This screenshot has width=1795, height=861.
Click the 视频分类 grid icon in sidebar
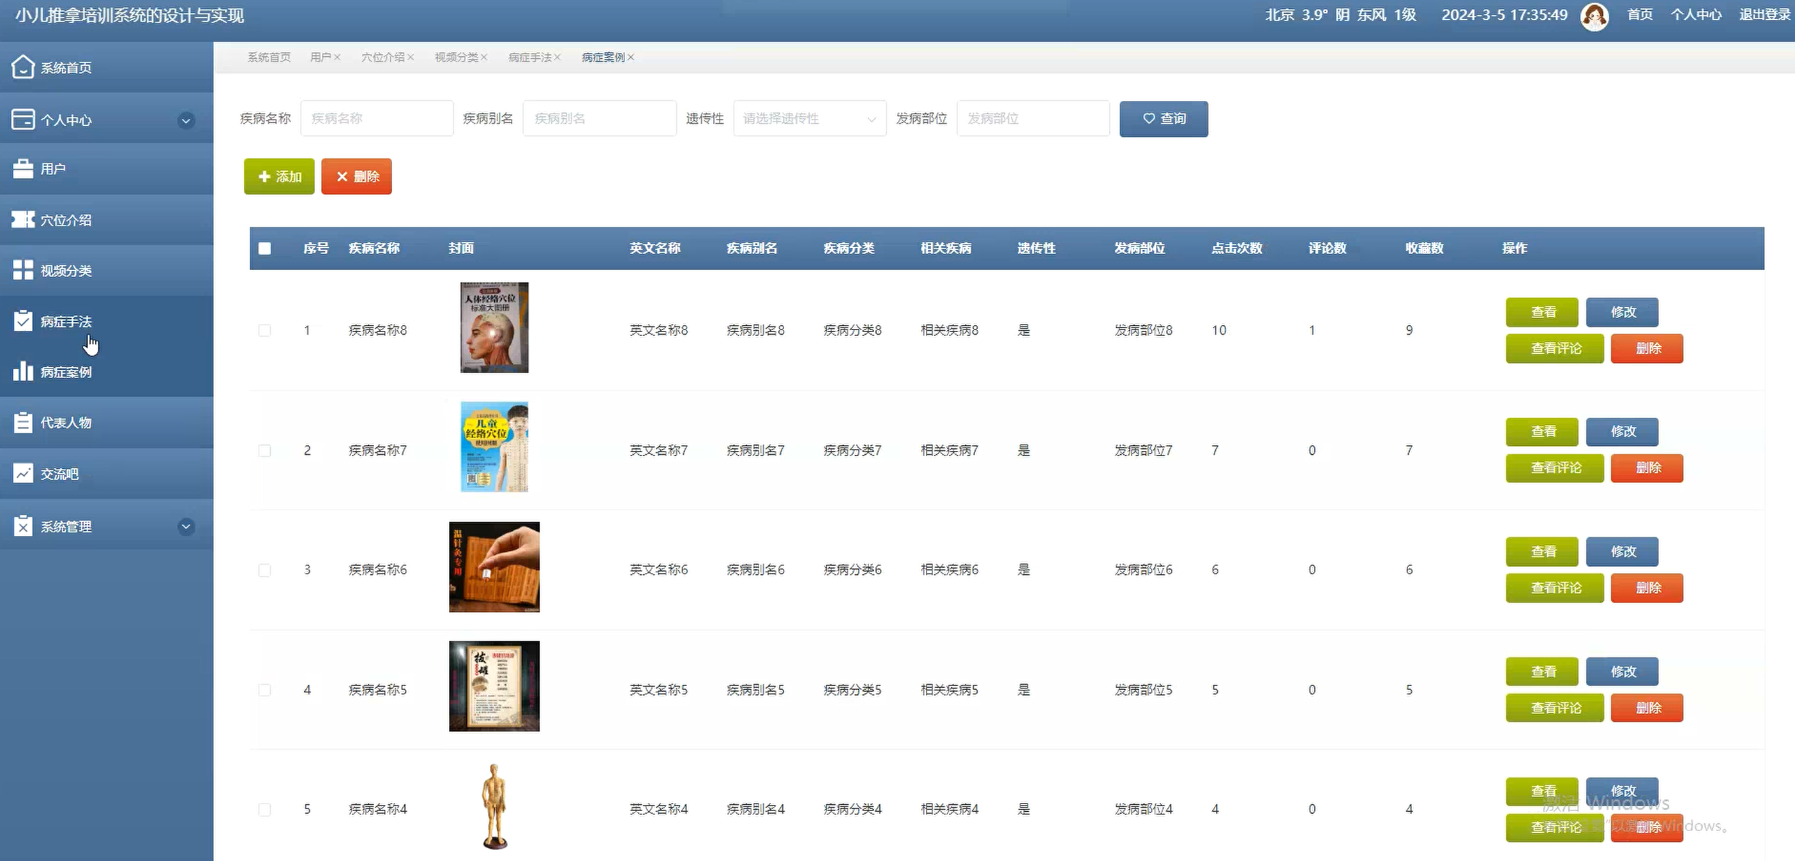point(23,270)
